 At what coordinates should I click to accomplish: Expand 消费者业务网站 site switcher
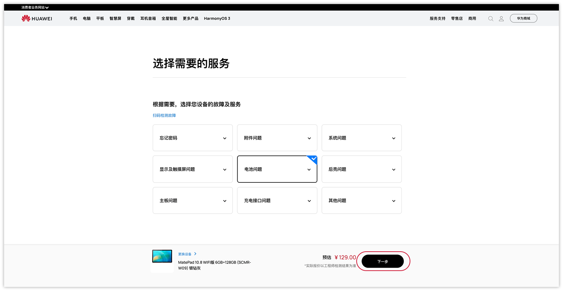coord(35,7)
